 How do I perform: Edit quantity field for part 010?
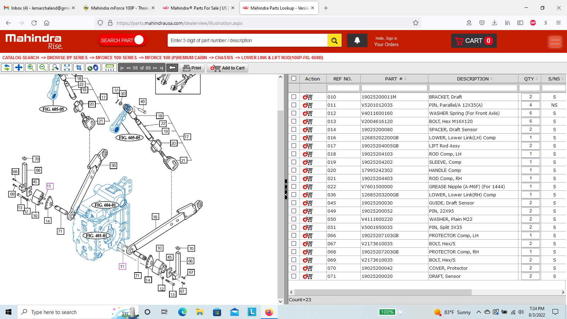(530, 97)
